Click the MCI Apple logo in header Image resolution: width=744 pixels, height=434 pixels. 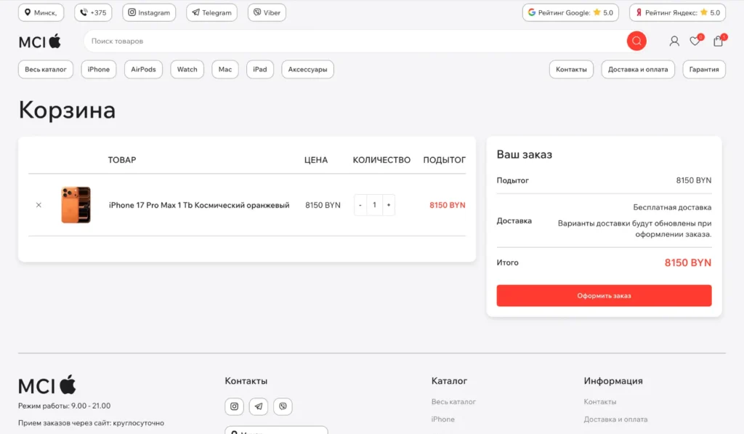(x=40, y=41)
